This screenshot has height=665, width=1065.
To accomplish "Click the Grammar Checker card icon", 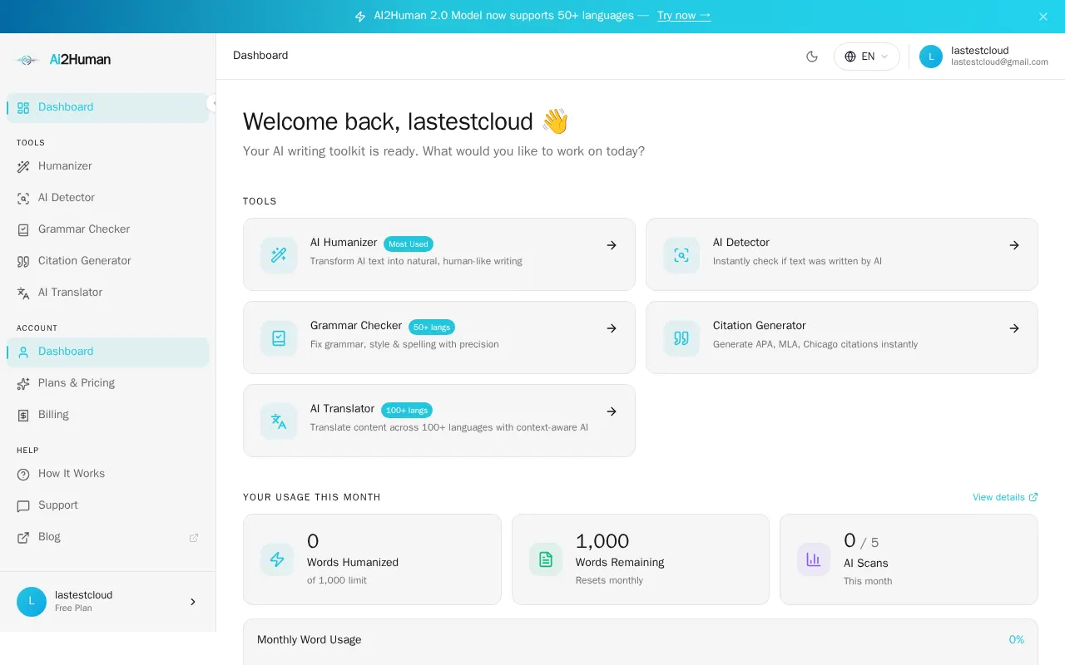I will pyautogui.click(x=279, y=338).
